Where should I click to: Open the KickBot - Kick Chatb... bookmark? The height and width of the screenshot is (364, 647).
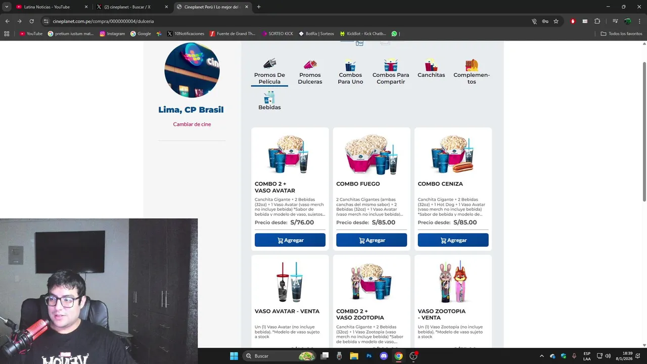click(x=363, y=34)
